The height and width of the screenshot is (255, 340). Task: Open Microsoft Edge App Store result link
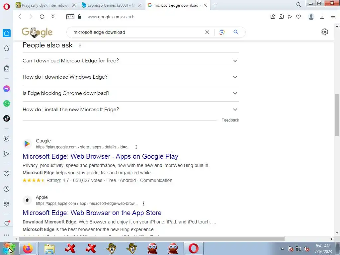(92, 213)
